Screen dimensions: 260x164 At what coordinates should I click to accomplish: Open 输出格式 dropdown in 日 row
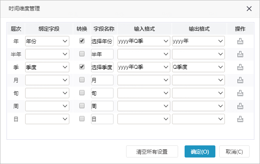[198, 119]
